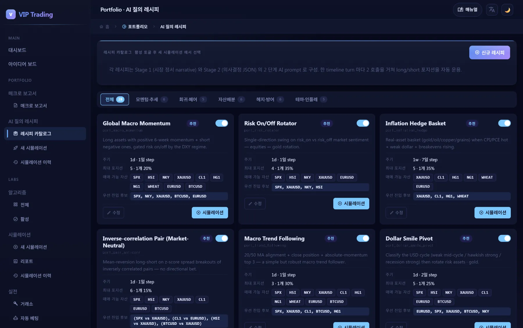Click 포트폴리오 breadcrumb link
This screenshot has height=328, width=523.
135,27
